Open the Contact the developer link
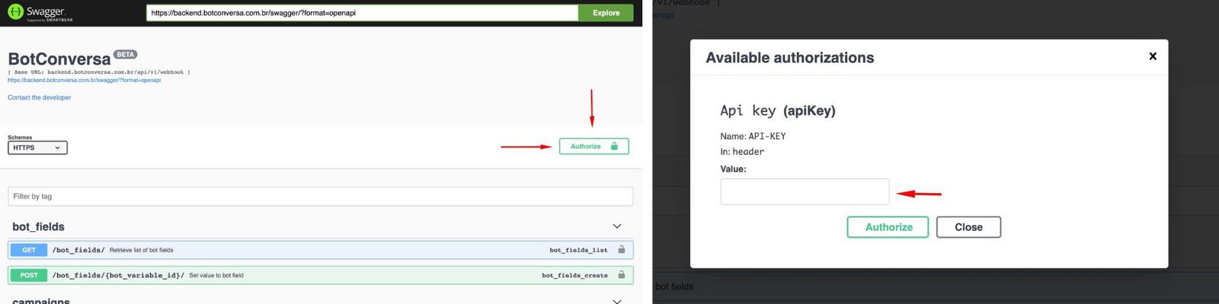This screenshot has width=1219, height=304. 40,97
